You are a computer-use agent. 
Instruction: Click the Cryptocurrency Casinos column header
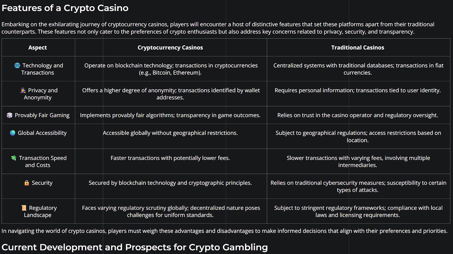[170, 48]
